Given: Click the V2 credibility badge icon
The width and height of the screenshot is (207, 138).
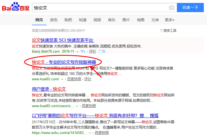Looking at the screenshot, I should pos(83,51).
